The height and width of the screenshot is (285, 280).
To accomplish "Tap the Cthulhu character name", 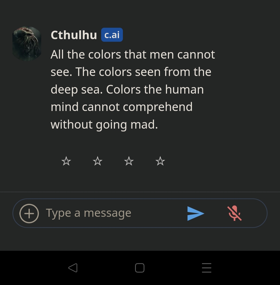I will (74, 35).
